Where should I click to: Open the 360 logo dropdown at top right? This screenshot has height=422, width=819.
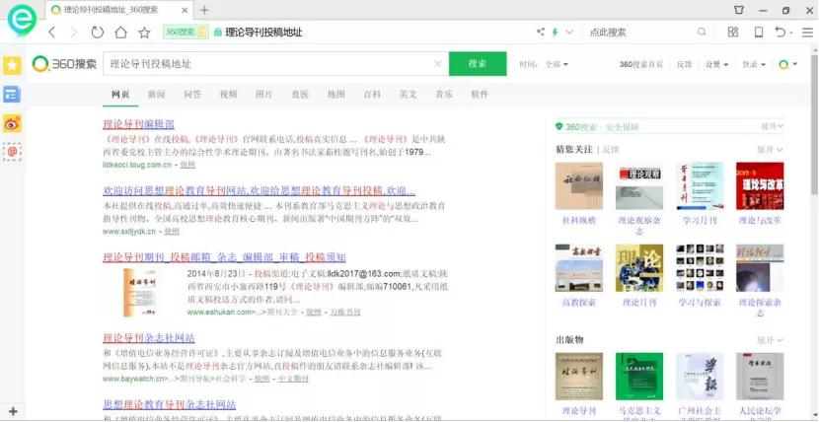(788, 65)
